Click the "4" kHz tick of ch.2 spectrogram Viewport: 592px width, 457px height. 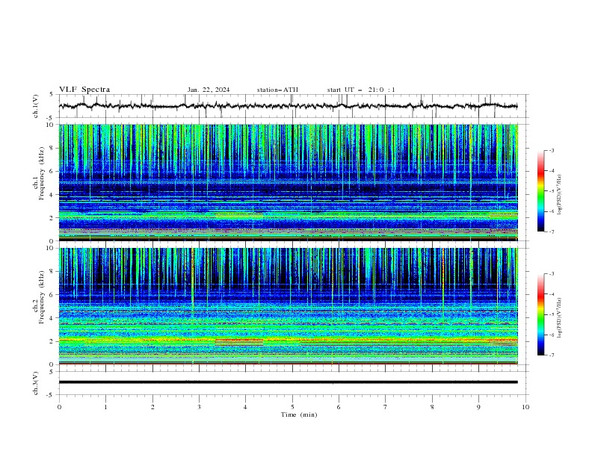point(52,318)
